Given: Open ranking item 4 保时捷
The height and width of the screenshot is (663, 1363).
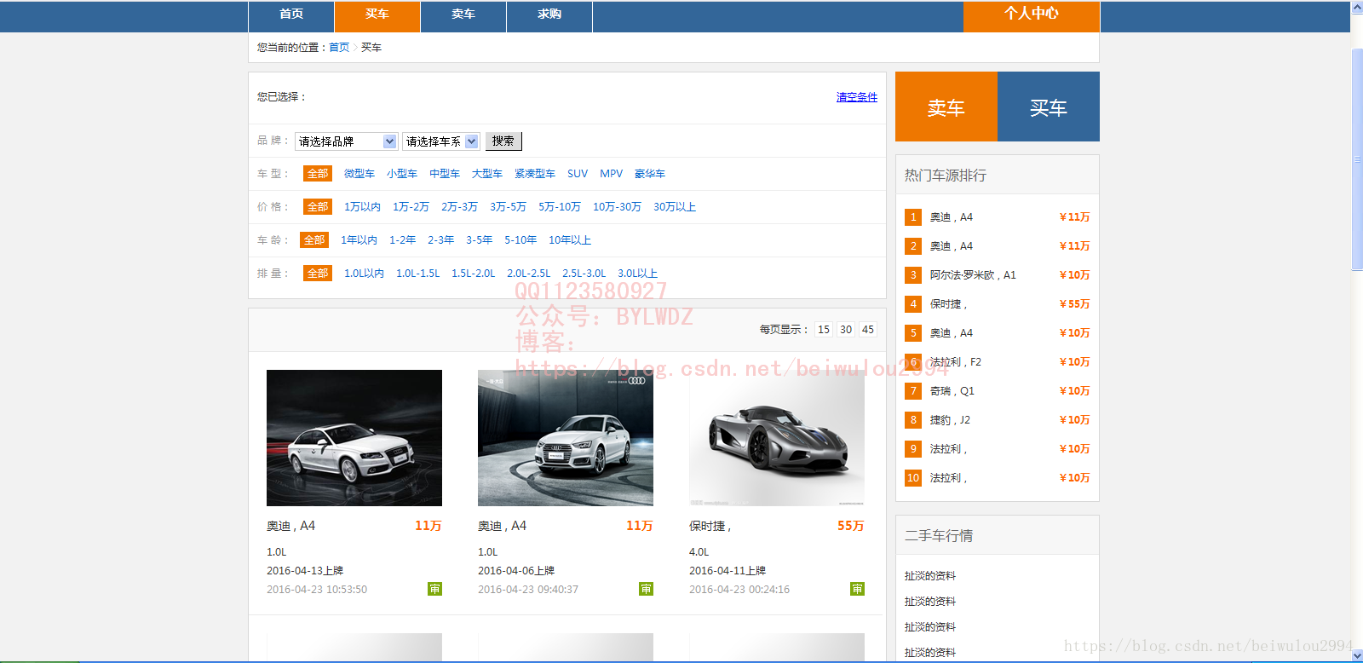Looking at the screenshot, I should tap(948, 304).
